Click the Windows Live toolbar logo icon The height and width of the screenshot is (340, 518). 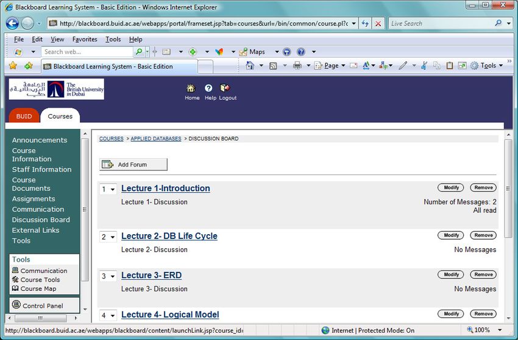pos(18,52)
